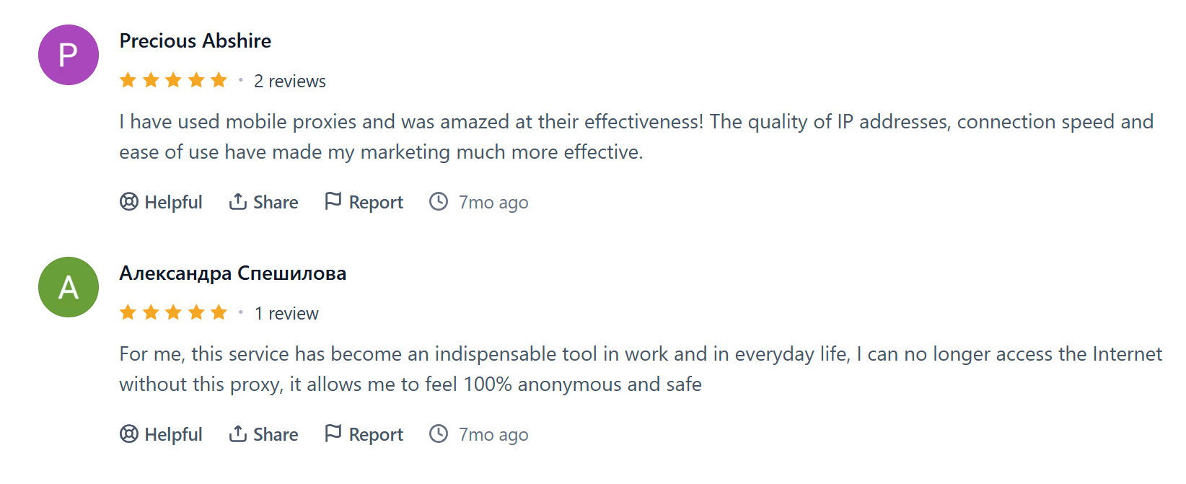The height and width of the screenshot is (484, 1186).
Task: View Александра's 1 review link
Action: (x=286, y=314)
